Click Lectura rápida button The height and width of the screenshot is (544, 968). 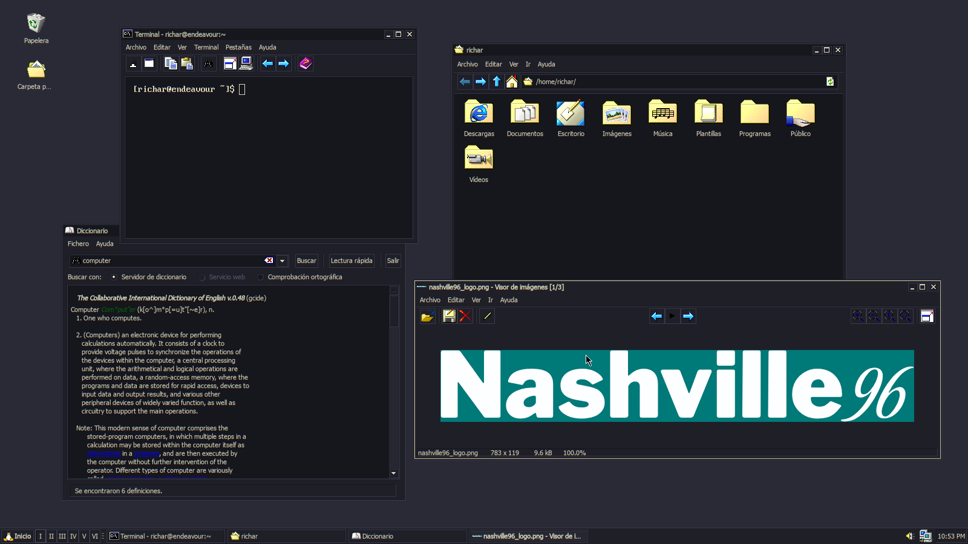pyautogui.click(x=352, y=261)
